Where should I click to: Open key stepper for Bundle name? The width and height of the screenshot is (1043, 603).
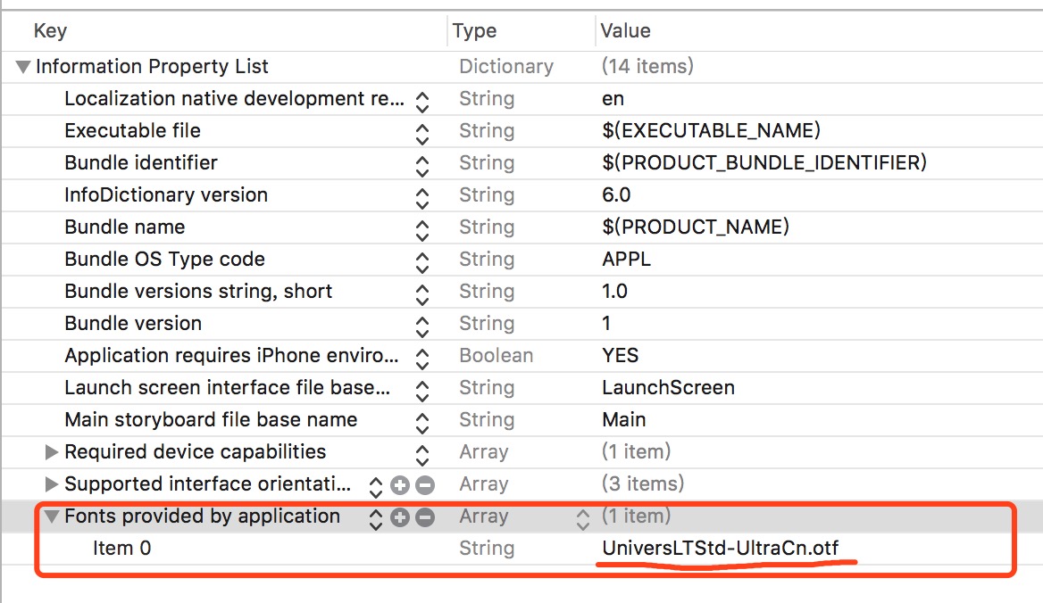(421, 230)
